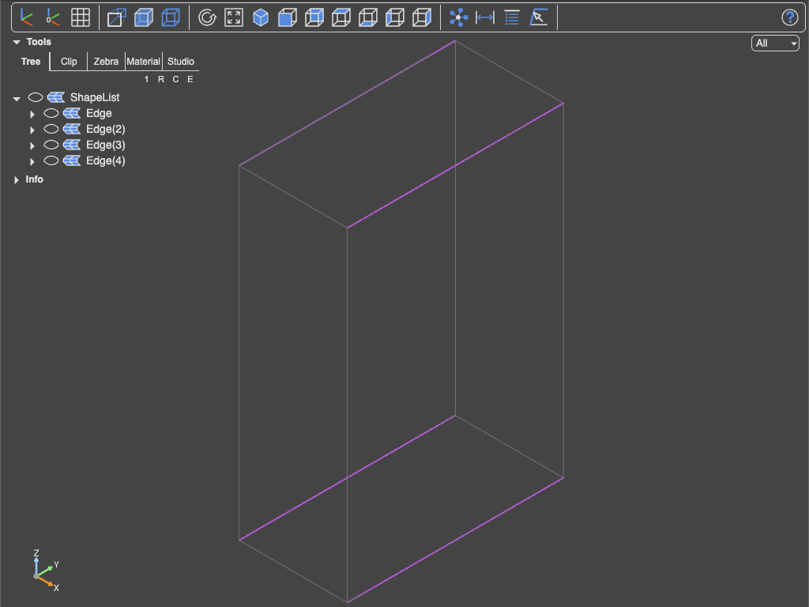Toggle the axes at origin icon
Screen dimensions: 809x607
tap(53, 17)
